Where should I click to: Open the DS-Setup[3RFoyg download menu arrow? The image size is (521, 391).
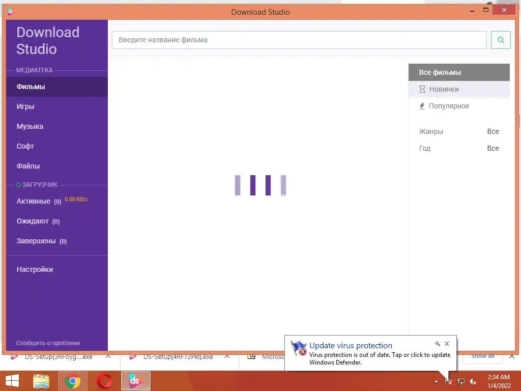[x=108, y=357]
